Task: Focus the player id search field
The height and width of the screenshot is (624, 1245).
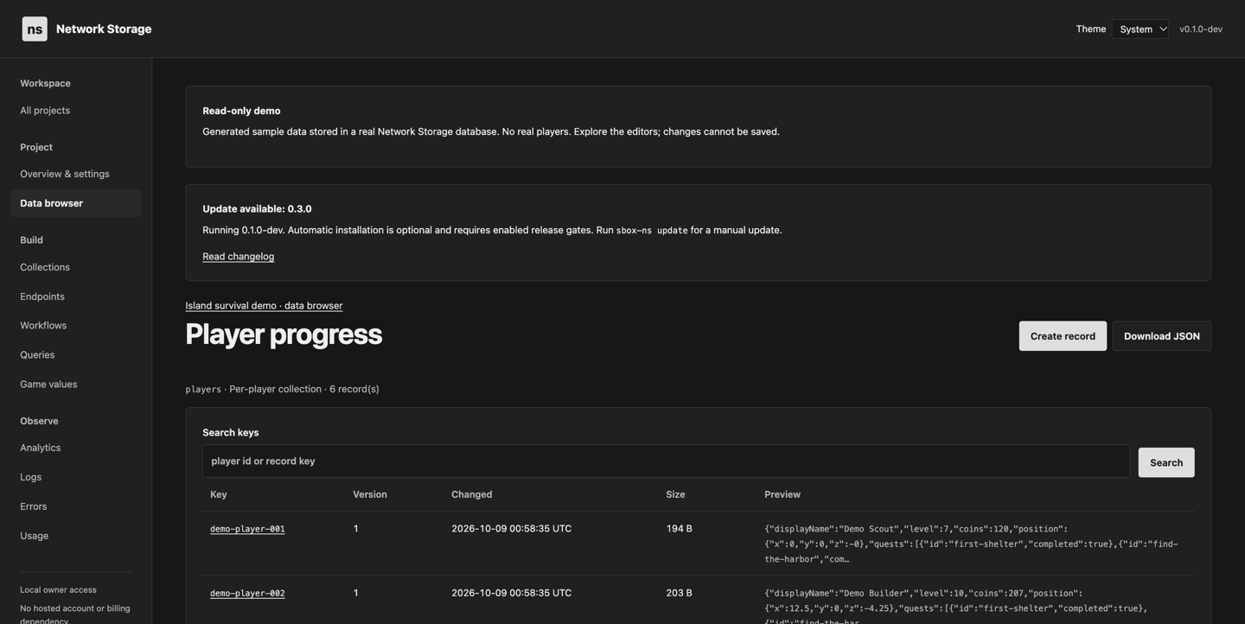Action: click(666, 462)
